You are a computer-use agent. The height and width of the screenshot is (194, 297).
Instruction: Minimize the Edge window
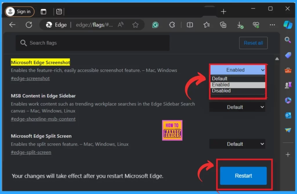click(253, 8)
